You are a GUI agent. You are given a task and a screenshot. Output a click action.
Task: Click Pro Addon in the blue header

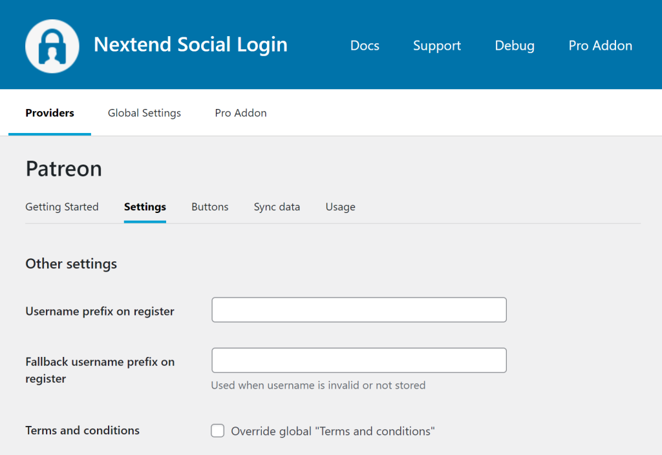pos(600,46)
